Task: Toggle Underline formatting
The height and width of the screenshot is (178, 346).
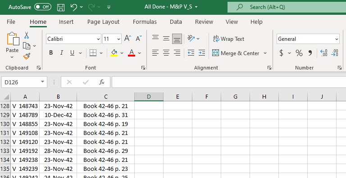Action: (72, 52)
